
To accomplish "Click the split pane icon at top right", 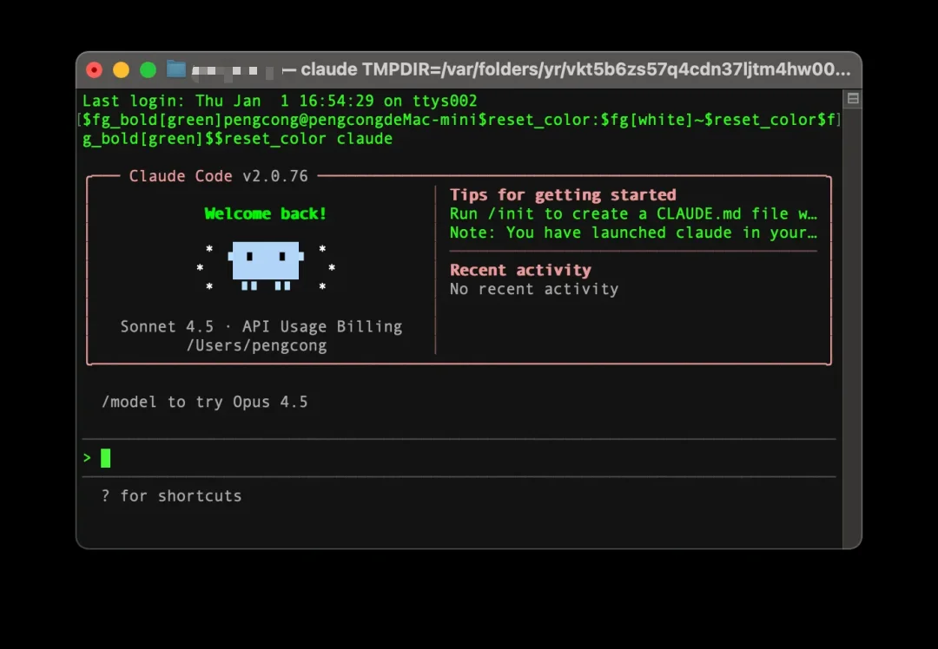I will [x=853, y=99].
